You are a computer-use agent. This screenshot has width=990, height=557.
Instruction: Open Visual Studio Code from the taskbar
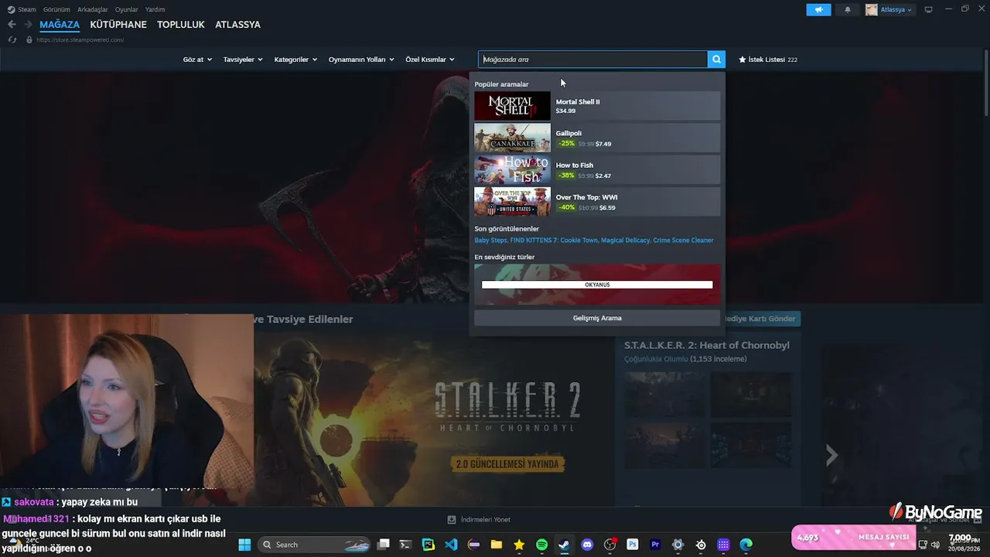(451, 545)
